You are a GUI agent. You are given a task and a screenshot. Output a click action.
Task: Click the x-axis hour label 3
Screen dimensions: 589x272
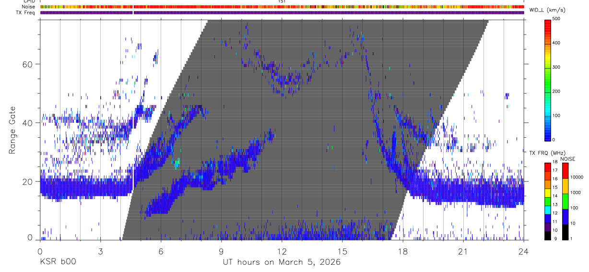coord(100,251)
